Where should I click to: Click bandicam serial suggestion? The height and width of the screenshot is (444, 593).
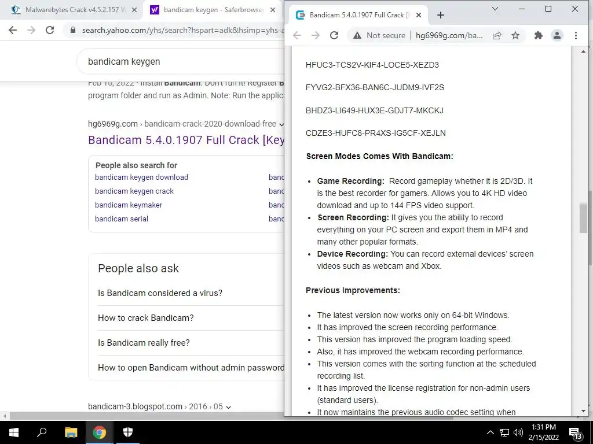tap(122, 219)
